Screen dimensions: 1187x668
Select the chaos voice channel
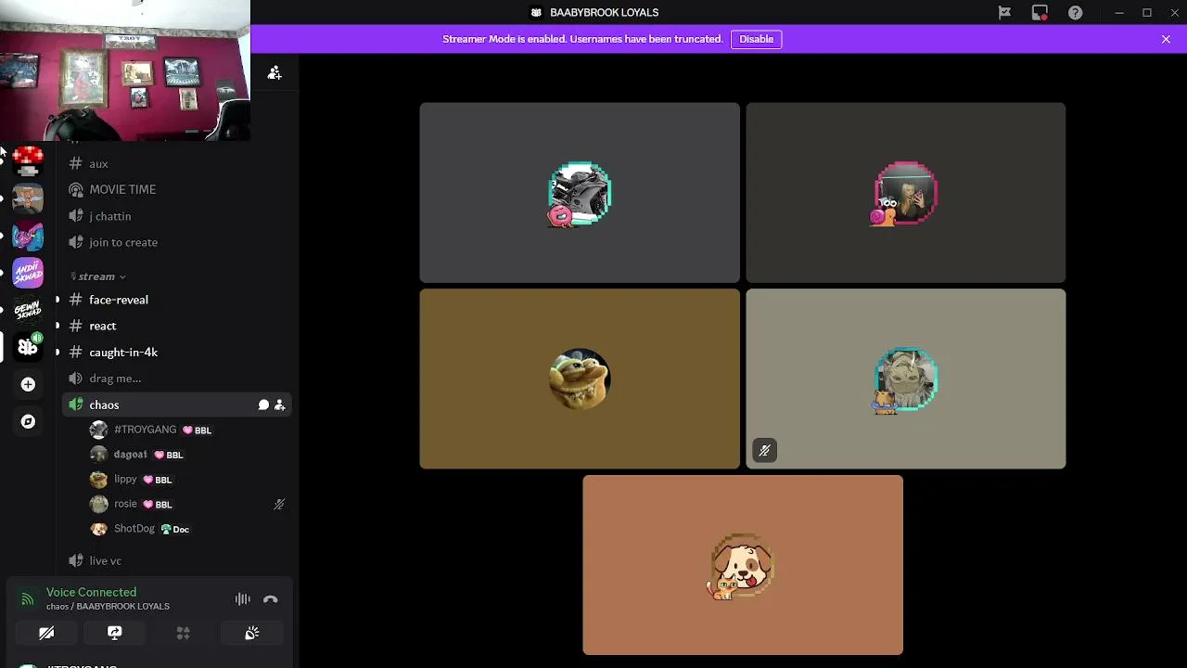176,405
